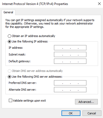Focus the Preferred DNS server field
The height and width of the screenshot is (118, 103).
pos(70,83)
